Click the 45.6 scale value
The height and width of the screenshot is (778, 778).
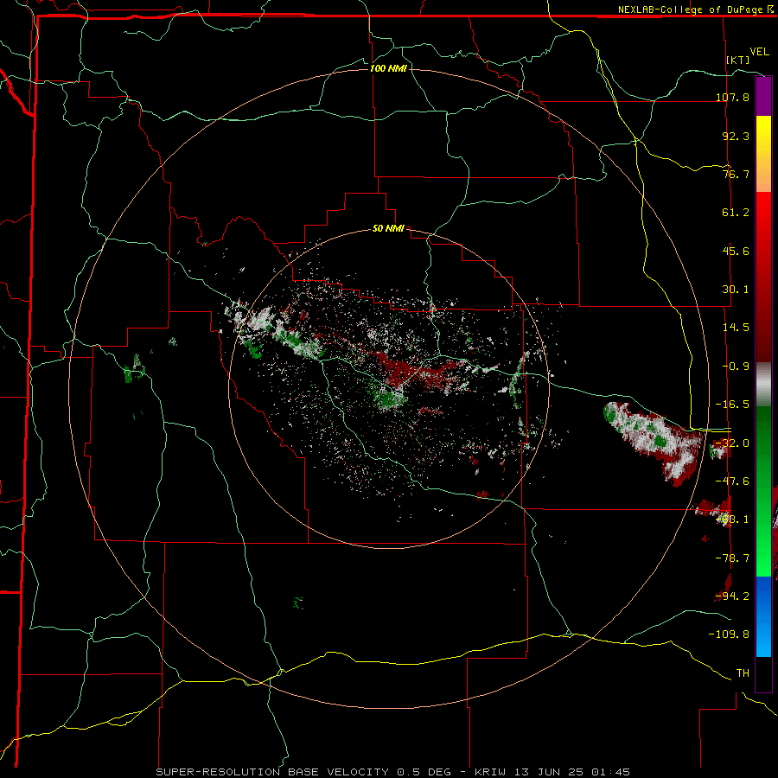tap(736, 251)
